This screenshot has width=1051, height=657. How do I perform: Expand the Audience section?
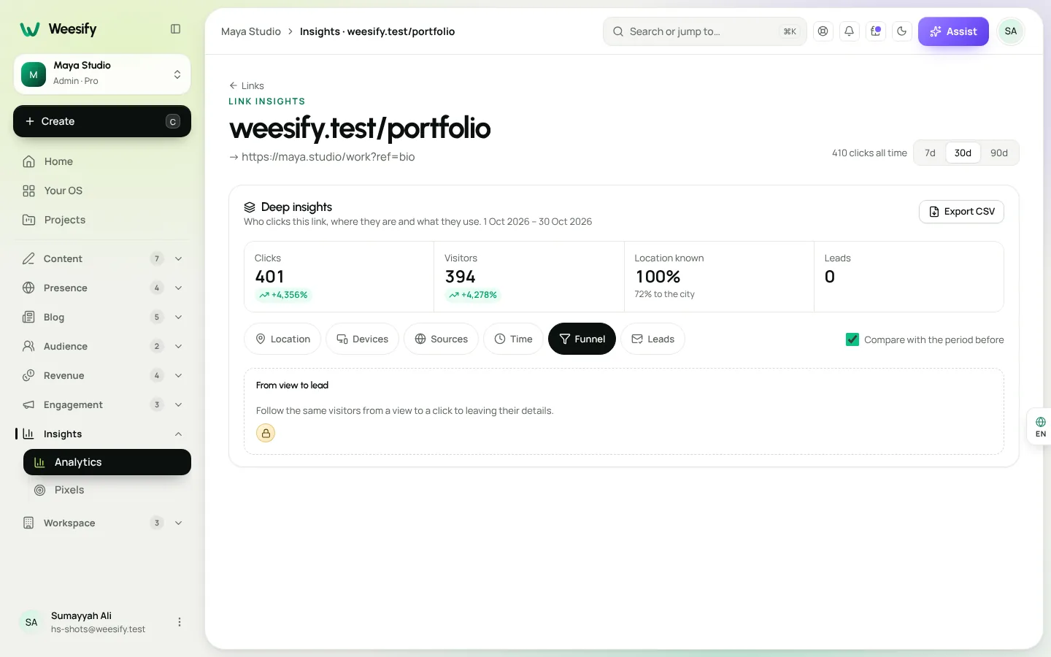tap(102, 346)
